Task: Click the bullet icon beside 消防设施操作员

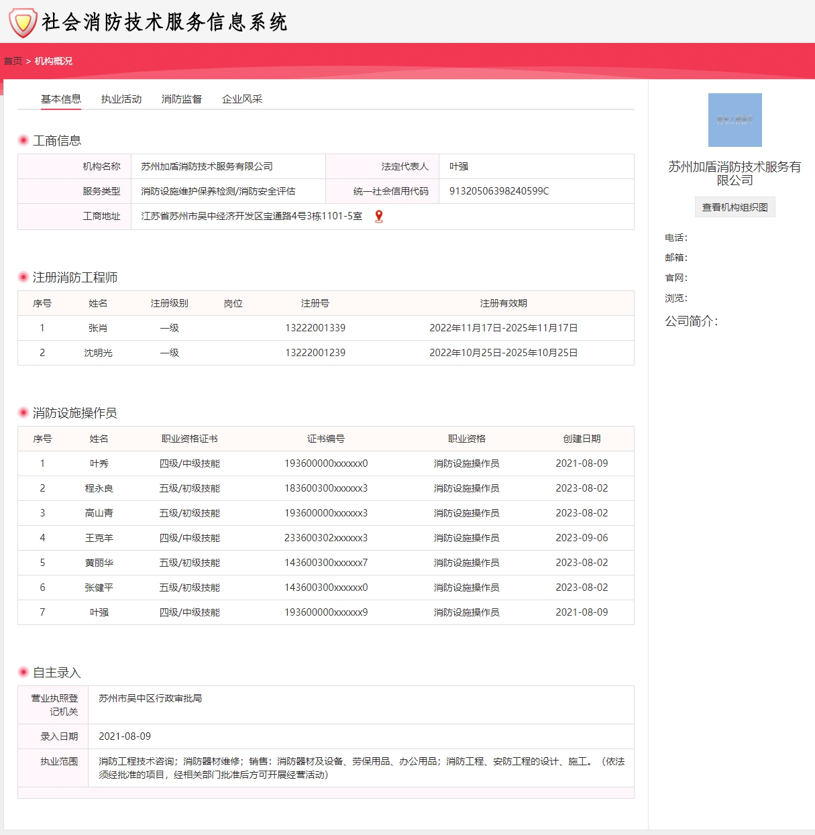Action: point(23,412)
